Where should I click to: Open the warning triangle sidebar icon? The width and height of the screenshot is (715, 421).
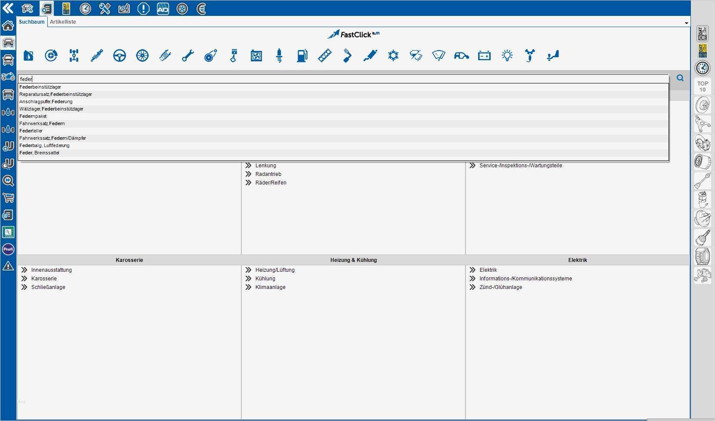point(8,266)
